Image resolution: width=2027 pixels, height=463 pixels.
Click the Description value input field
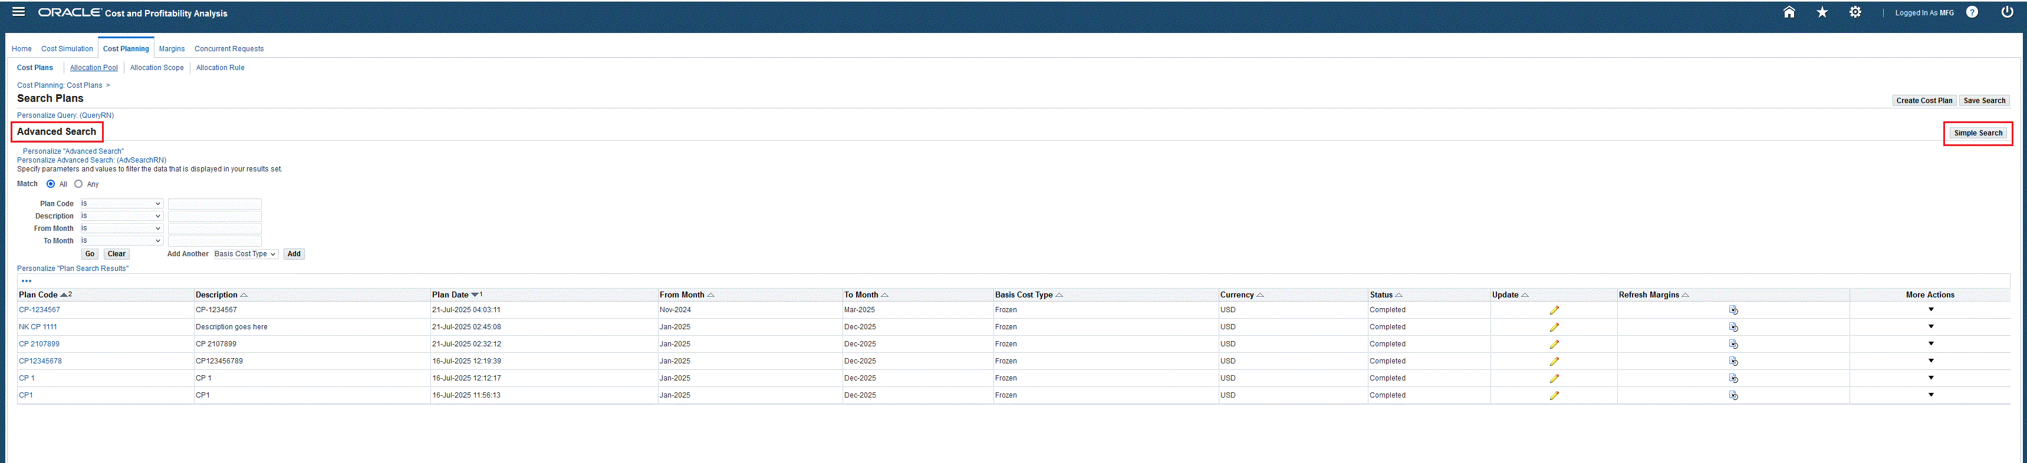(214, 216)
